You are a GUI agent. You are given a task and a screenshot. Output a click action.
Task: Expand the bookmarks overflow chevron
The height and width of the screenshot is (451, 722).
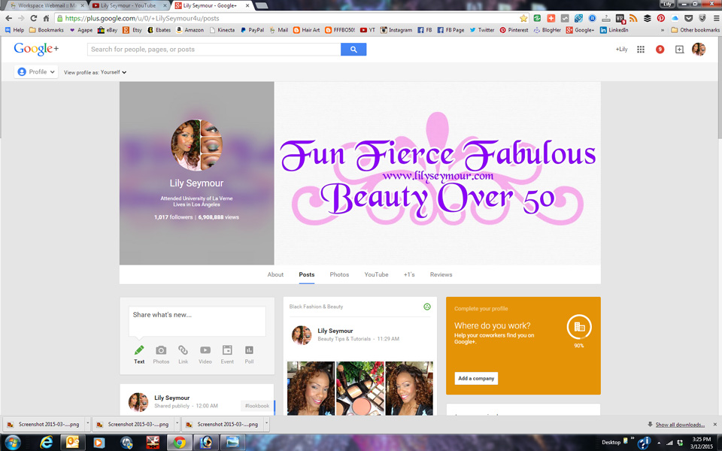tap(663, 30)
